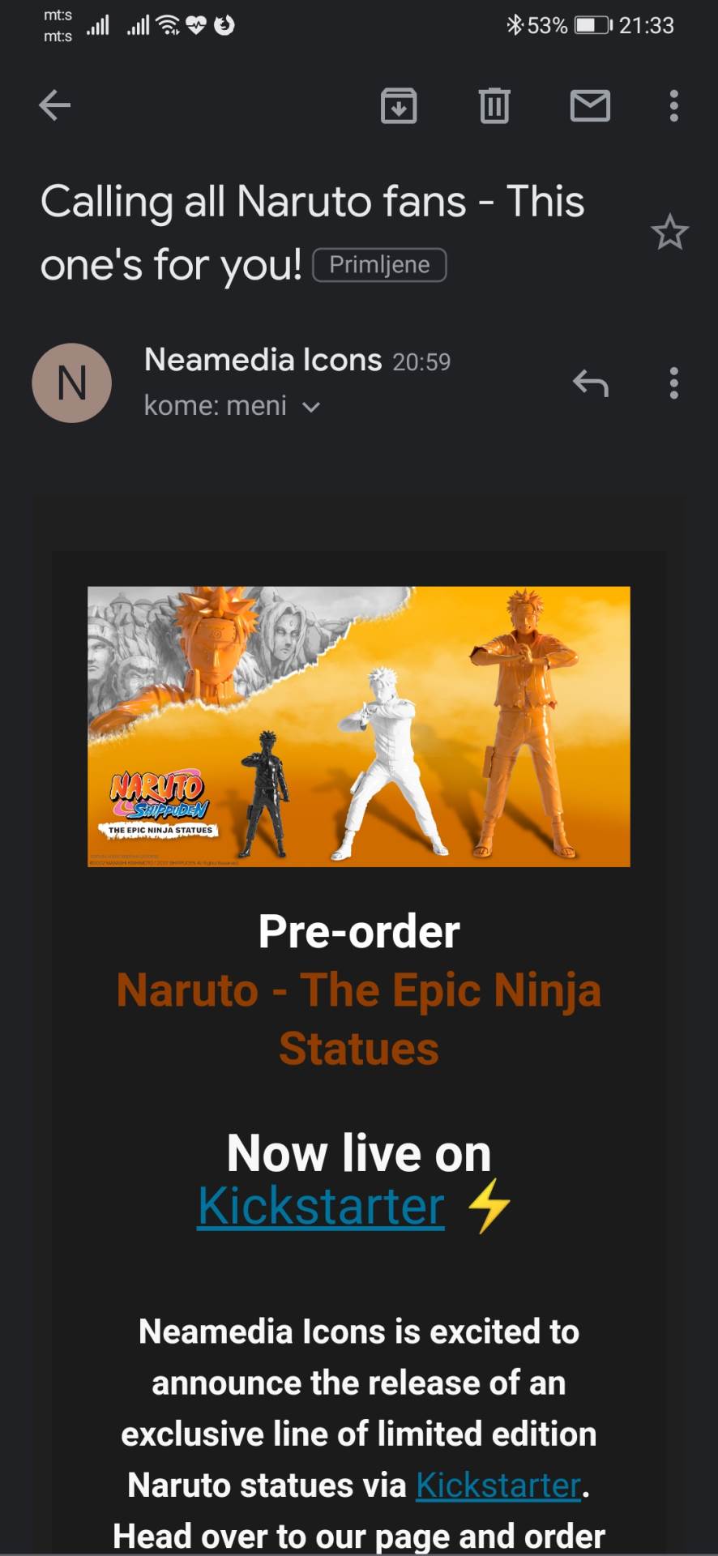Viewport: 718px width, 1556px height.
Task: Expand recipient details next to kome: meni
Action: click(311, 407)
